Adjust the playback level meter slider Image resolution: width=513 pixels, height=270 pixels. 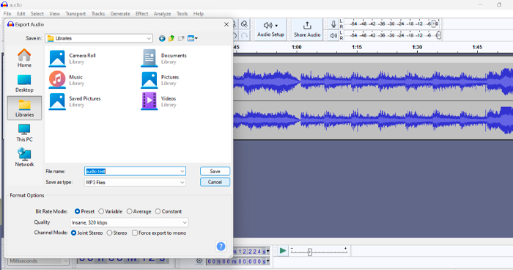coord(439,35)
